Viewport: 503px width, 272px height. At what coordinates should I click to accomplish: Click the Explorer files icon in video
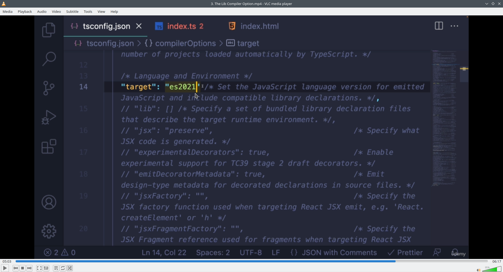(x=49, y=30)
